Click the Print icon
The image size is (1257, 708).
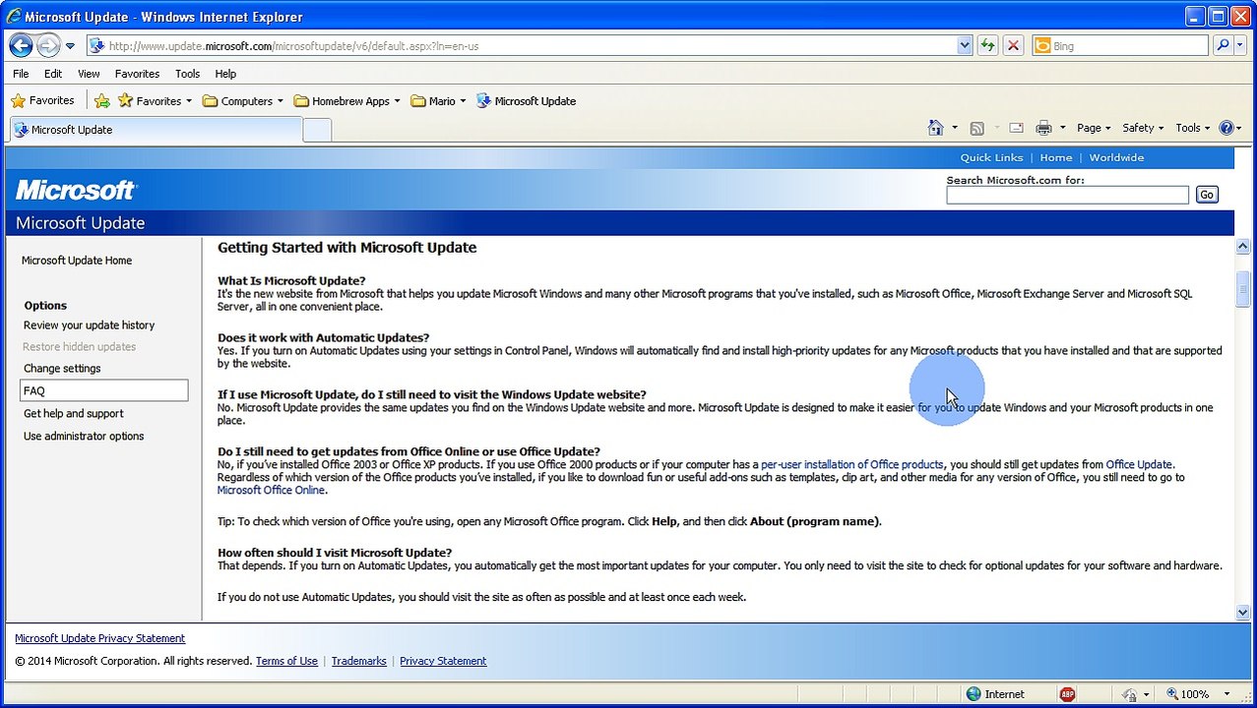pyautogui.click(x=1043, y=128)
